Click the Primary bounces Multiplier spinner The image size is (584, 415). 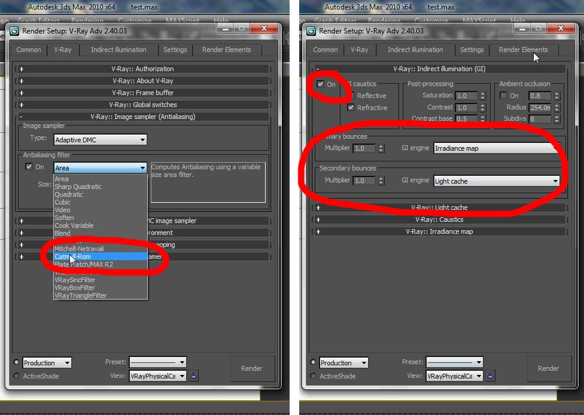(x=381, y=148)
